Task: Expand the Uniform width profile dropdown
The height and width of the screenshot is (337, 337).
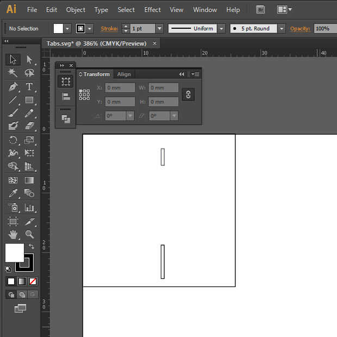Action: [222, 28]
